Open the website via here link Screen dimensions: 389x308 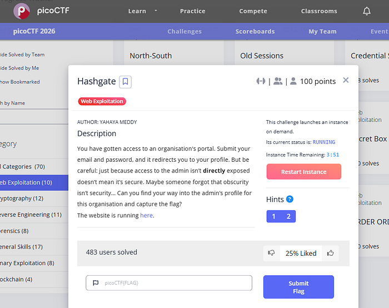point(146,215)
